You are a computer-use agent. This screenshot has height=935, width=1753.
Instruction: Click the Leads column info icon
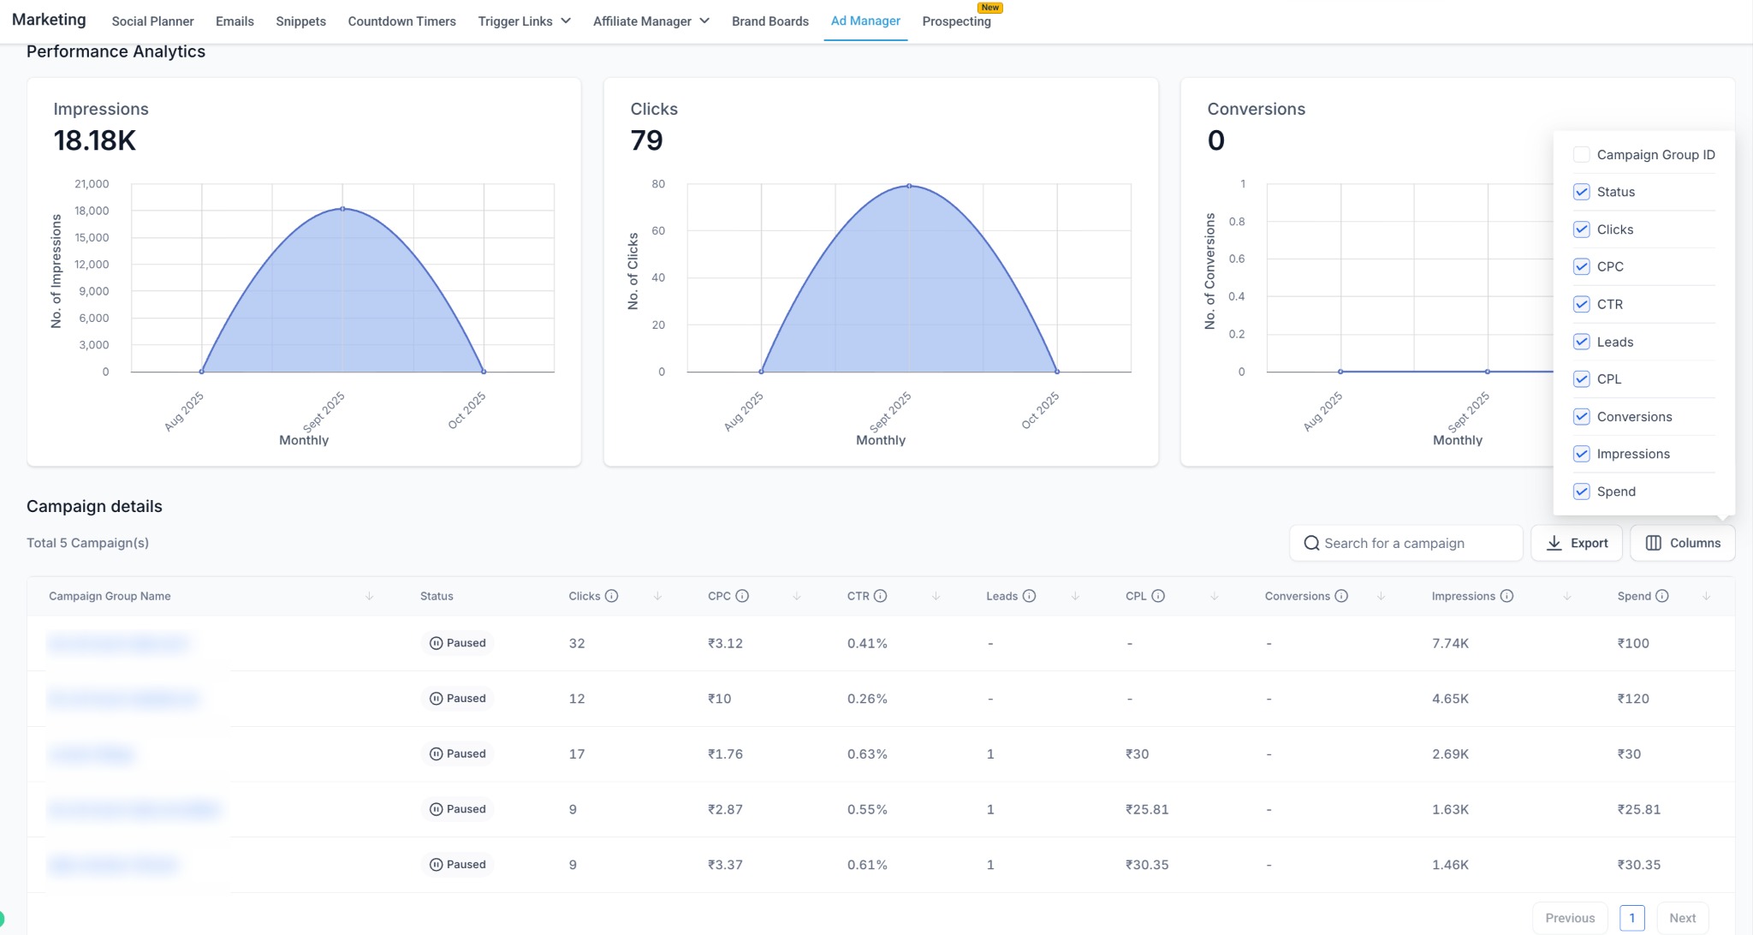click(1029, 596)
